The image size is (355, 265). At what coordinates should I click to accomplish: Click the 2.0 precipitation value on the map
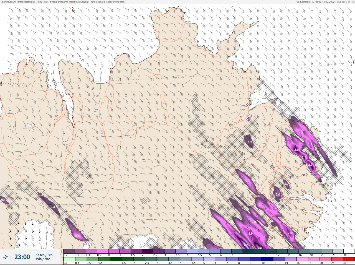[x=290, y=233]
